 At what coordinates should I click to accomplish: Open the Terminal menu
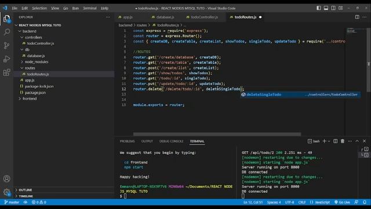click(x=90, y=8)
